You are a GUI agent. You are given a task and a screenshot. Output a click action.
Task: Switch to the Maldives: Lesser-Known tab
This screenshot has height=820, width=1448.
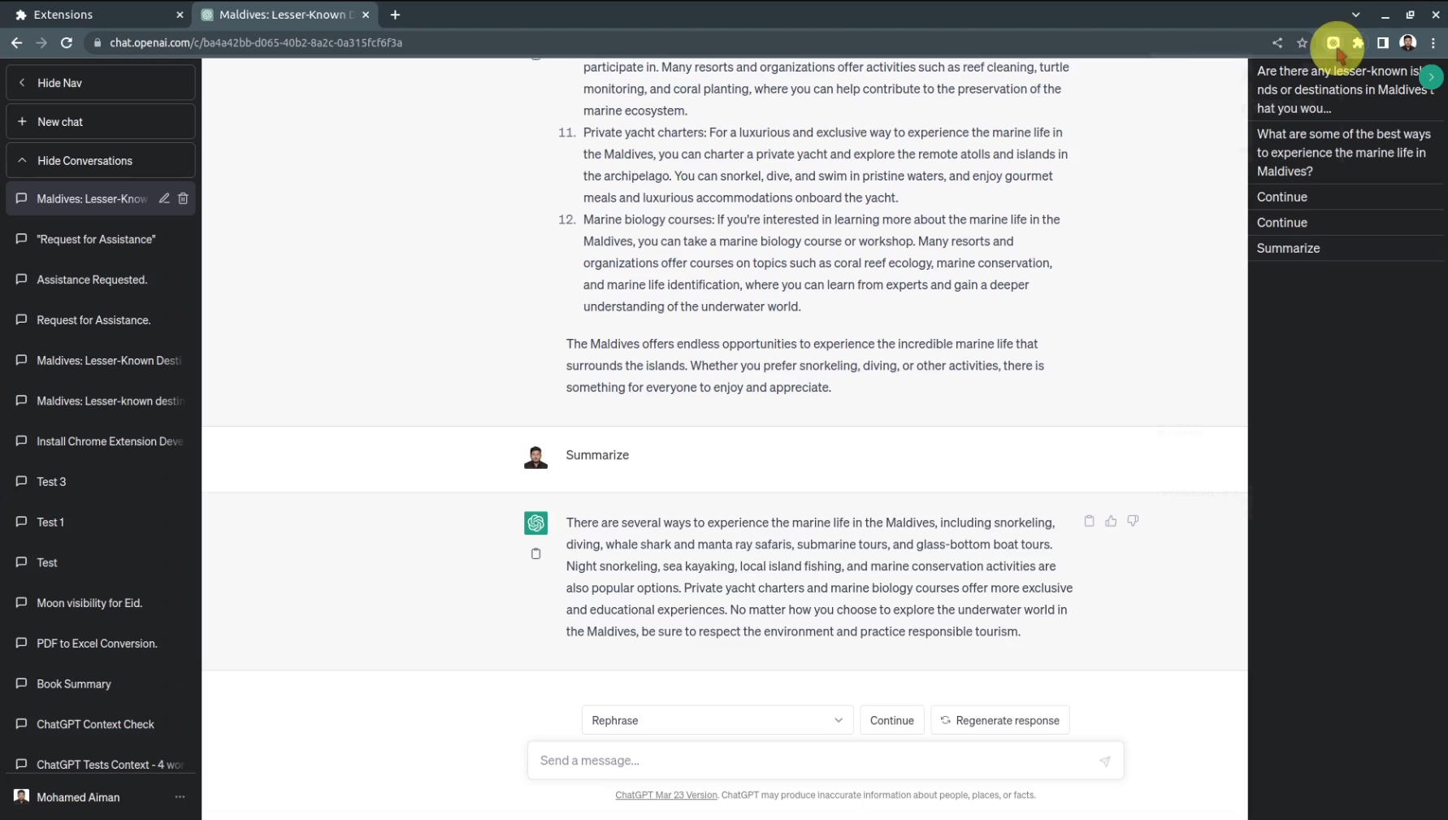[x=284, y=15]
